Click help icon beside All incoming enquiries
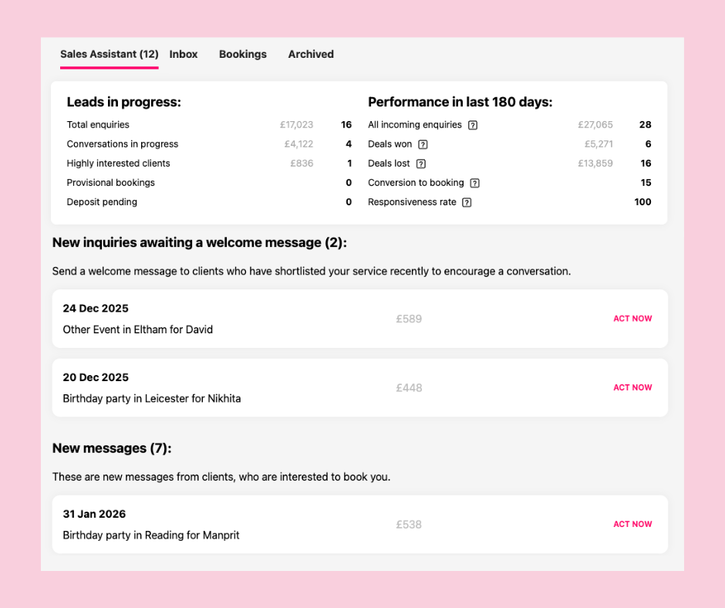 (473, 125)
